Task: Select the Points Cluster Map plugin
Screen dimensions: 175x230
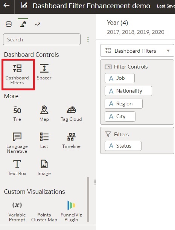Action: (x=44, y=217)
